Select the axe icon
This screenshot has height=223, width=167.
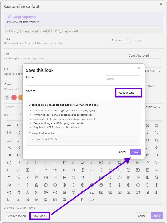[x=9, y=185]
